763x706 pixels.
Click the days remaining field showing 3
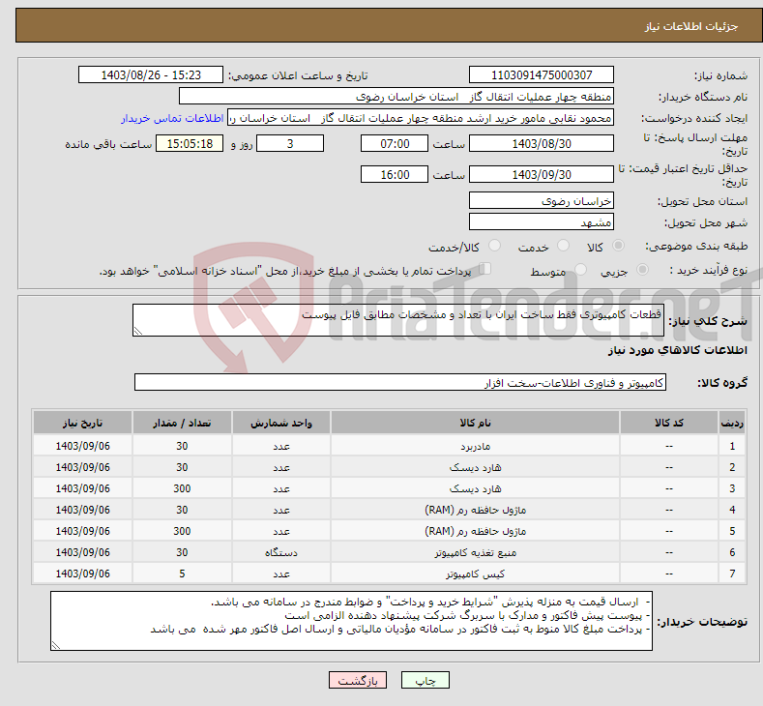tap(290, 144)
